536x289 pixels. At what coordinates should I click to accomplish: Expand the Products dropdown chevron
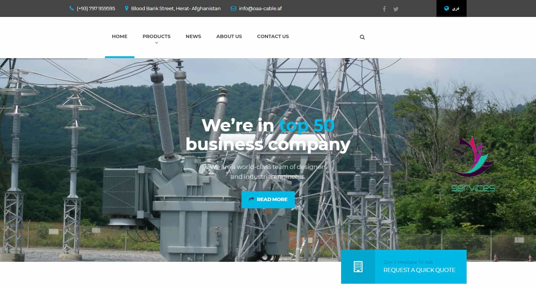tap(156, 43)
